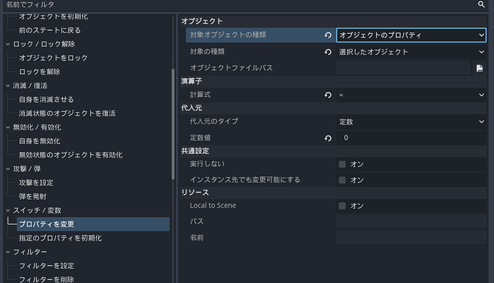Select フィルターを削除 action

pyautogui.click(x=47, y=279)
